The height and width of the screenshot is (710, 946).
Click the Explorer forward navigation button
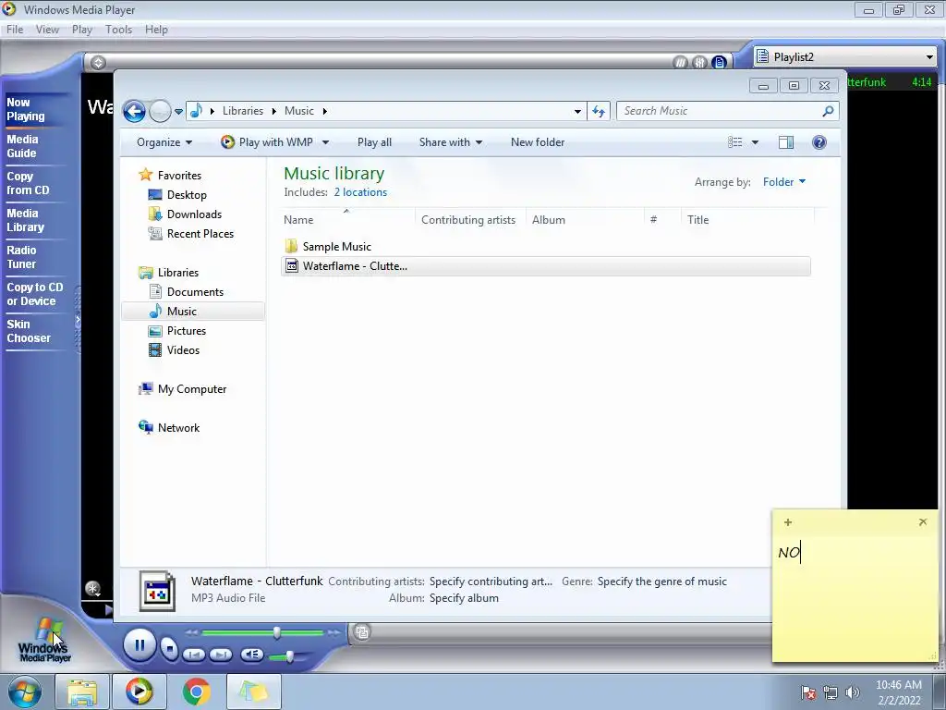(x=159, y=111)
